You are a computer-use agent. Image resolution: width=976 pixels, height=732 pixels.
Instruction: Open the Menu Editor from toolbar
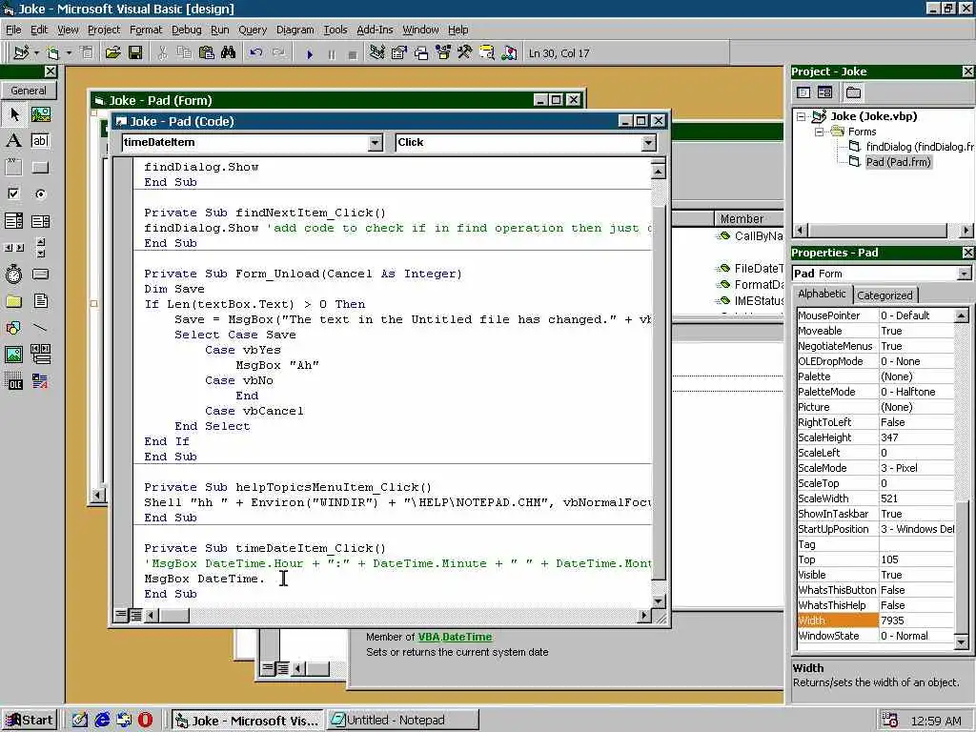tap(87, 53)
